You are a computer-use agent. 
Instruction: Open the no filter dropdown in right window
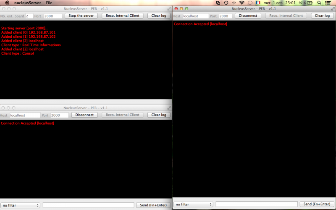click(x=193, y=205)
